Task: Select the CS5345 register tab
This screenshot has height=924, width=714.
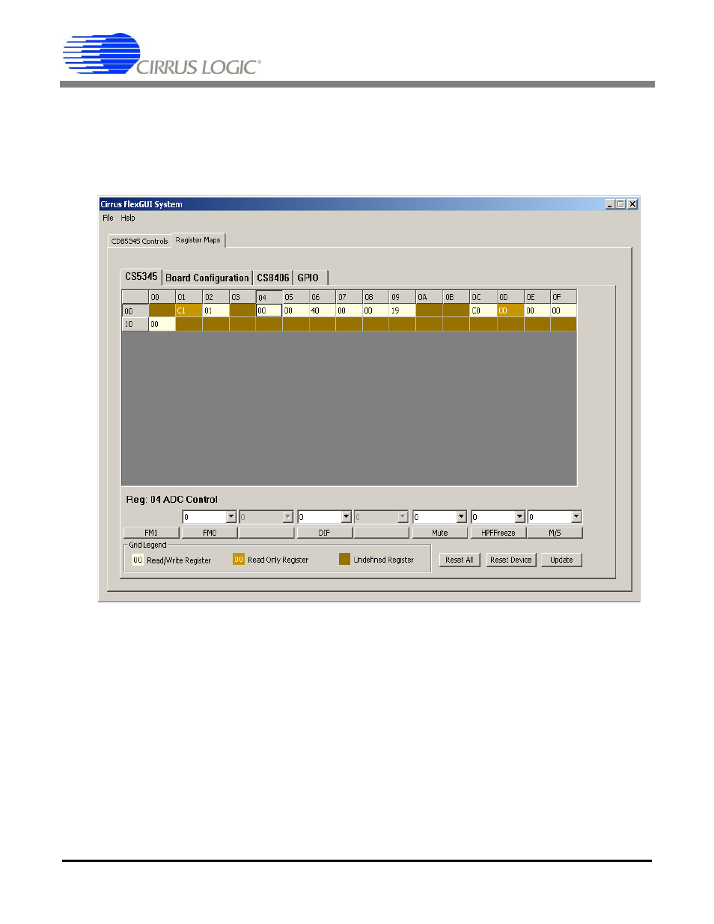Action: point(141,277)
